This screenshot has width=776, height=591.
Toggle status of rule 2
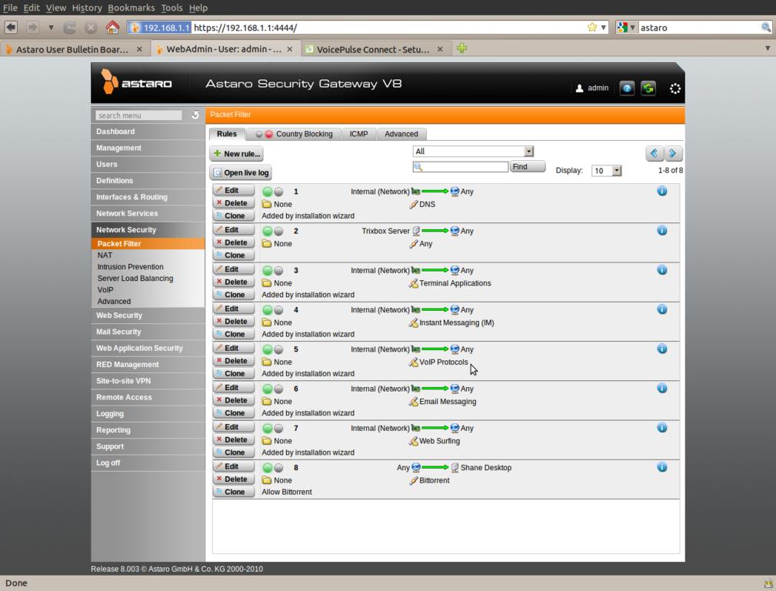[x=273, y=232]
